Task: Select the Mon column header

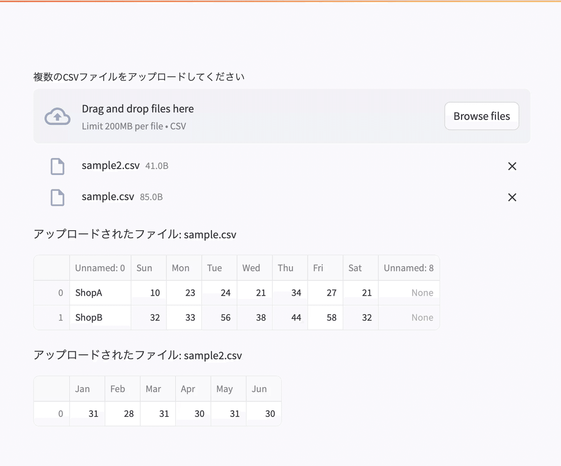Action: (x=184, y=268)
